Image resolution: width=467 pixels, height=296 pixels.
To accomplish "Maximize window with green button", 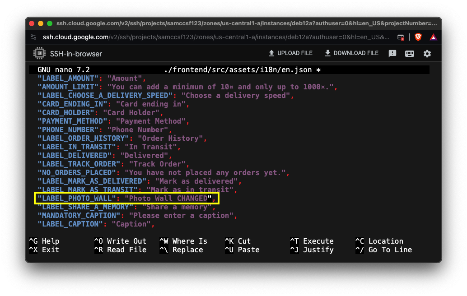I will coord(50,23).
